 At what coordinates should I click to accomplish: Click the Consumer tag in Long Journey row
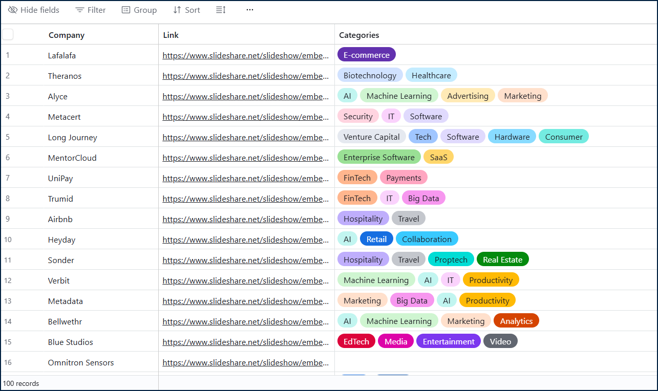tap(564, 137)
